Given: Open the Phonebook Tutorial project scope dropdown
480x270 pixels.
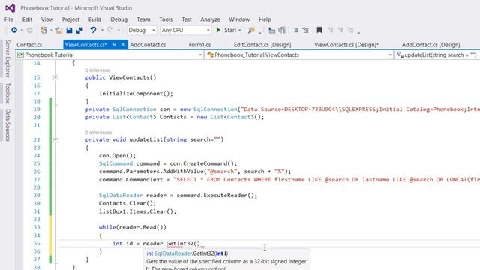Looking at the screenshot, I should 109,55.
